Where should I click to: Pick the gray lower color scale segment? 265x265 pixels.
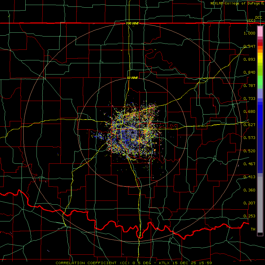(260, 205)
